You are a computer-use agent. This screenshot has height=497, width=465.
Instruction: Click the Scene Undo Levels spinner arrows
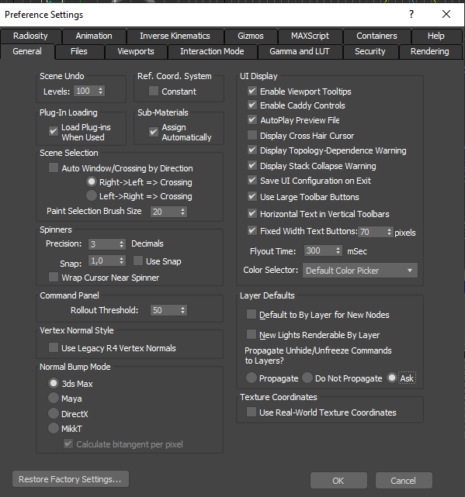101,91
